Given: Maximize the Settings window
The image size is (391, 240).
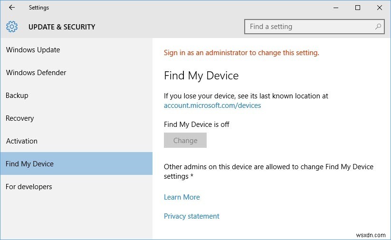Looking at the screenshot, I should 358,8.
